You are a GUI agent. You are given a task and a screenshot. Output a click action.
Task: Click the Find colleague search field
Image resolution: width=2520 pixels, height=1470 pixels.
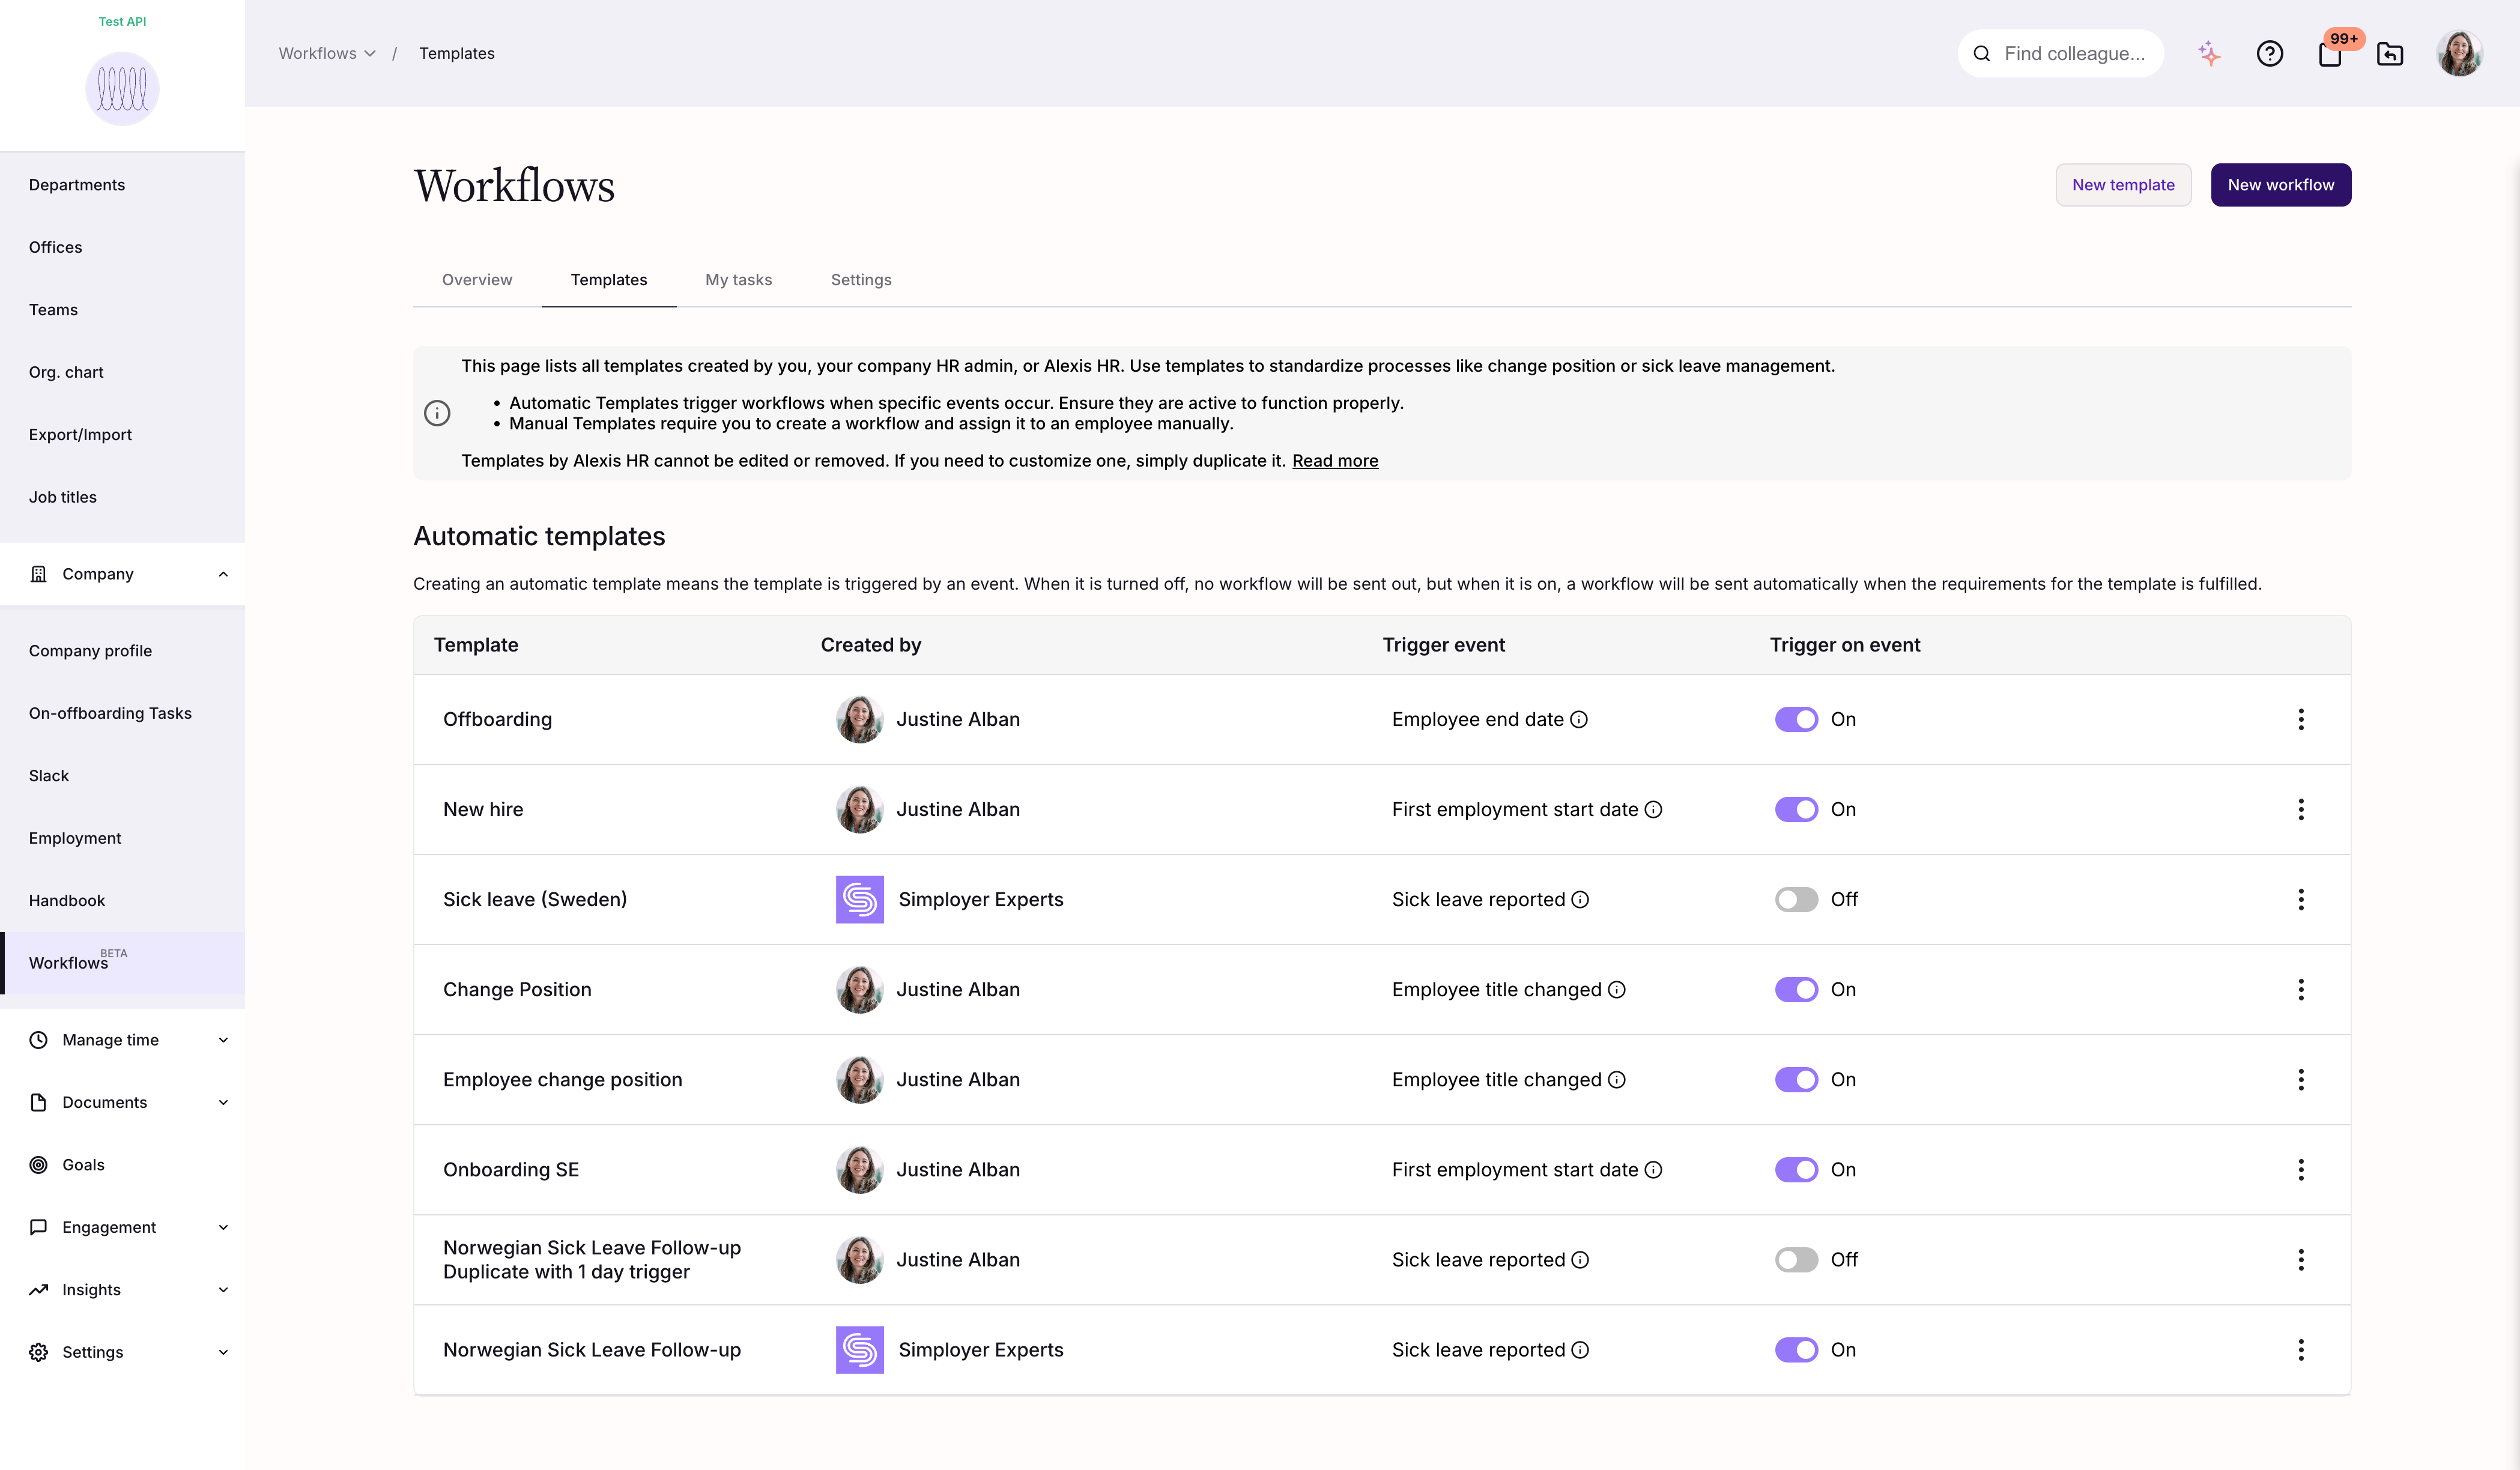click(x=2060, y=53)
